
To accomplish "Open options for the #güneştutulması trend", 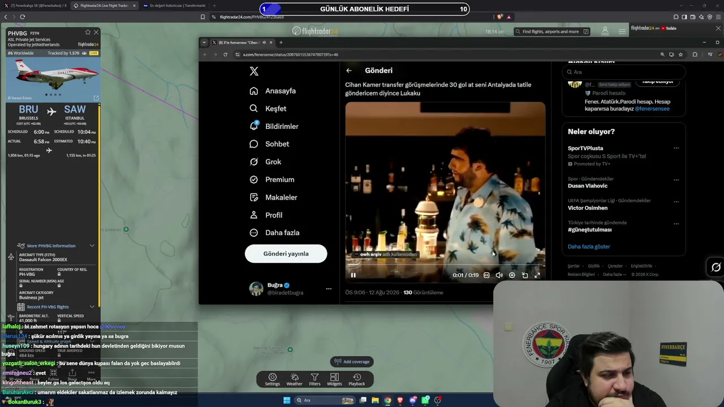I will click(x=676, y=223).
